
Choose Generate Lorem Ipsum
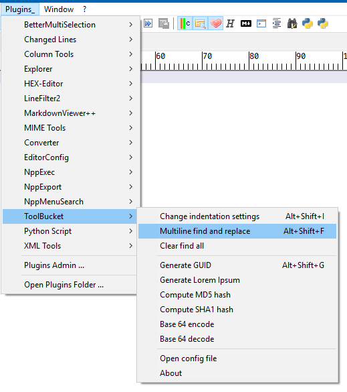[237, 279]
